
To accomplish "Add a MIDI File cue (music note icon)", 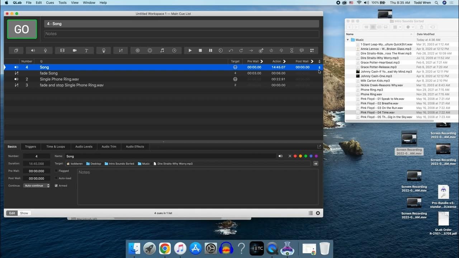I will (x=162, y=51).
